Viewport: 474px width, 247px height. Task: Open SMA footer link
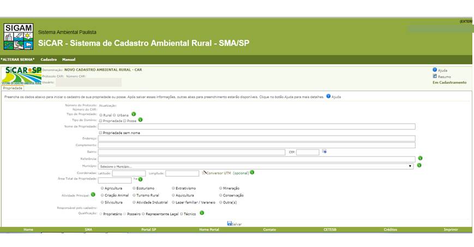point(88,230)
